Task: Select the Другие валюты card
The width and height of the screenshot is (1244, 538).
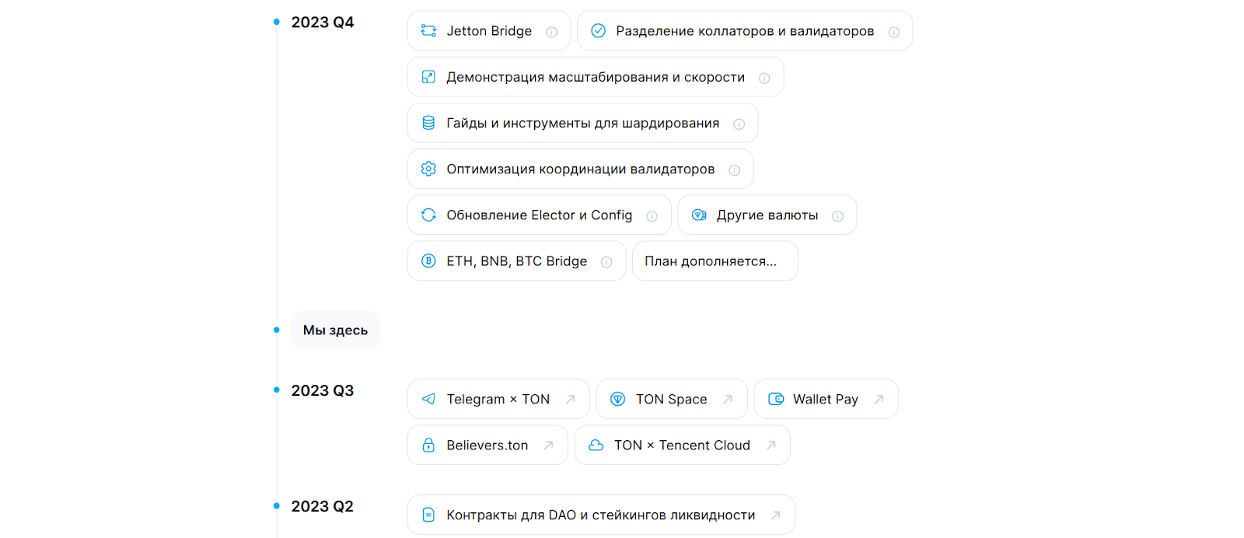Action: pyautogui.click(x=767, y=215)
